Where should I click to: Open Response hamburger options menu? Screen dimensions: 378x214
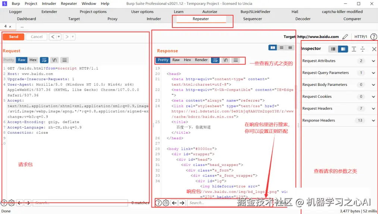235,60
